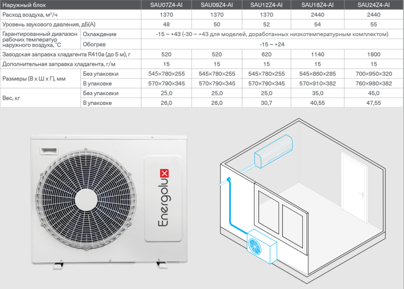Click the 47,55 packaged weight value
This screenshot has height=289, width=404.
(373, 103)
